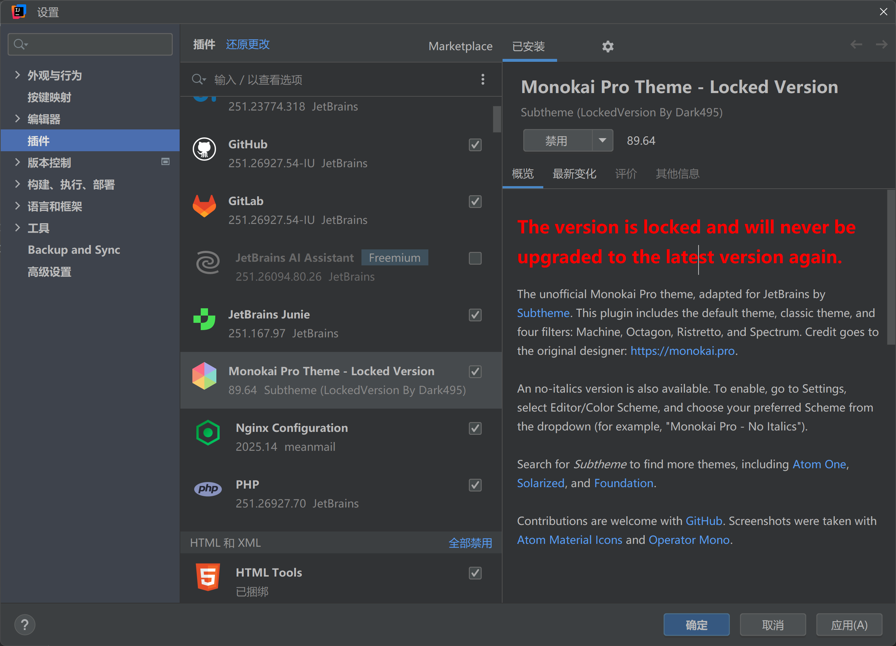Click the 全部禁用 link for HTML 和 XML

[x=470, y=543]
